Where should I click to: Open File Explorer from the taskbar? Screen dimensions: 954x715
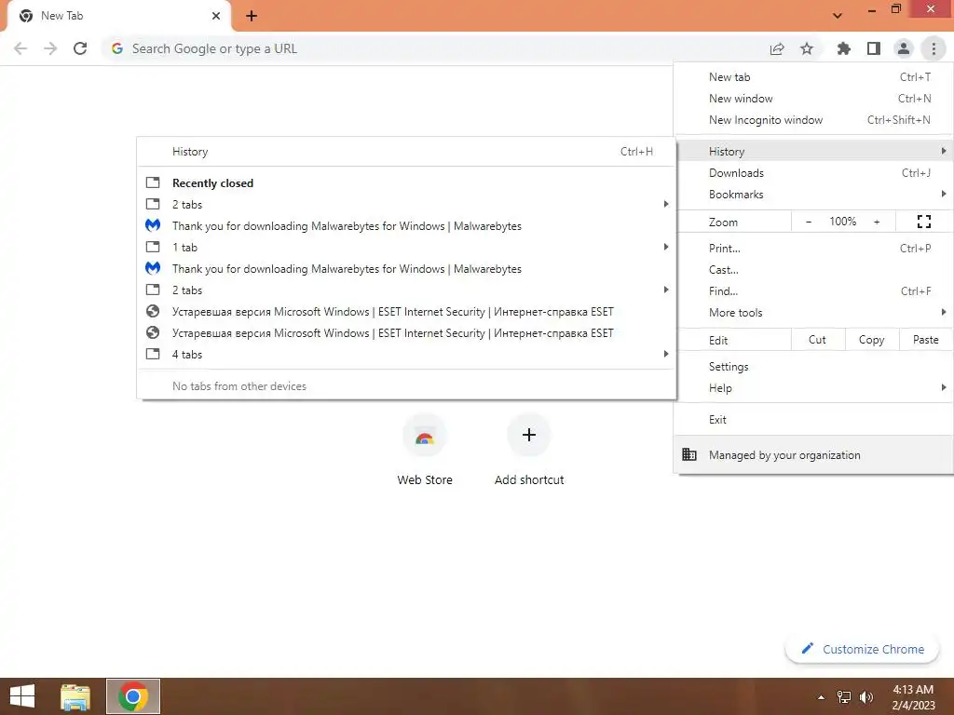pyautogui.click(x=75, y=696)
